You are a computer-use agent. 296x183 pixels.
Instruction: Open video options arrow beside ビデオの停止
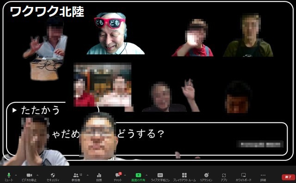[37, 175]
